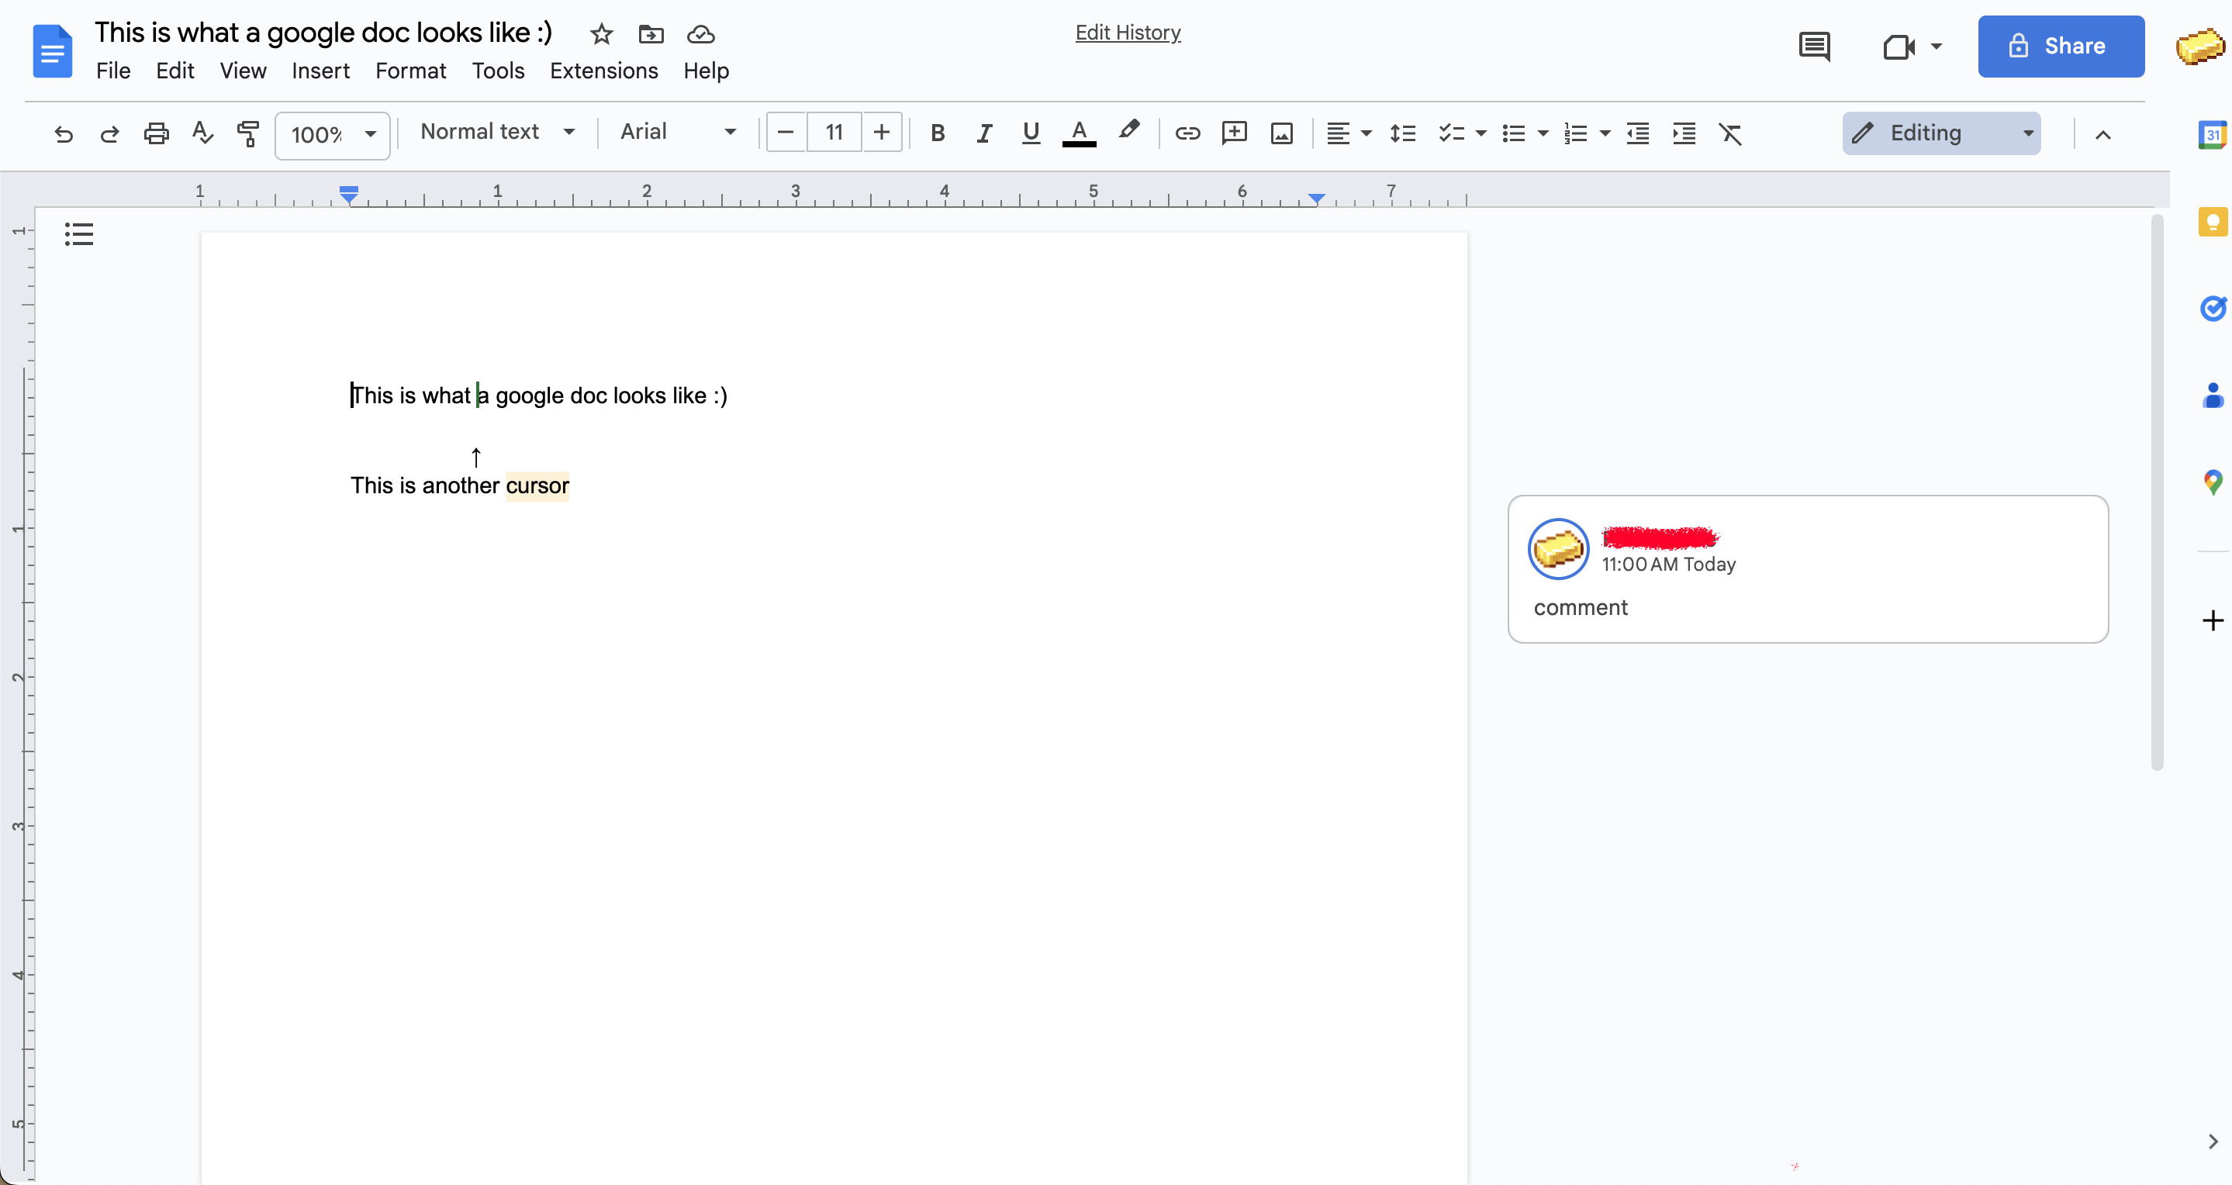Toggle underline formatting
Screen dimensions: 2232x1185
1030,133
